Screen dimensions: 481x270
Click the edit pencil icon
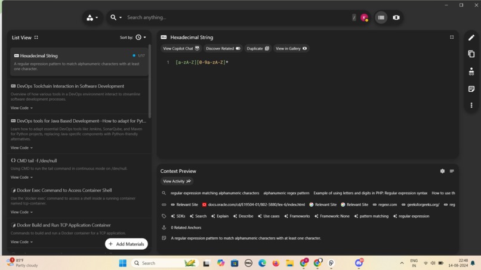(x=471, y=38)
